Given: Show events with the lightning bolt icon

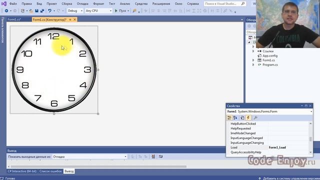Looking at the screenshot, I should [248, 117].
